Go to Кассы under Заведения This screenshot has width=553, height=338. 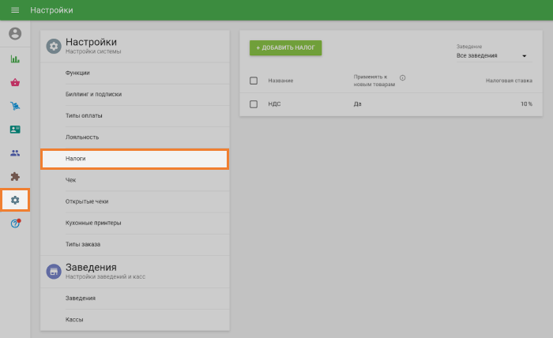[75, 320]
